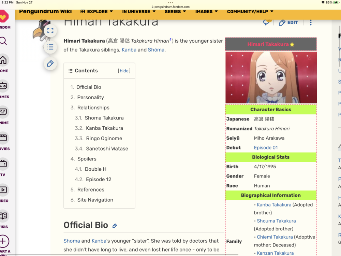Image resolution: width=341 pixels, height=256 pixels.
Task: Jump to Sanetoshi Watase subsection
Action: pyautogui.click(x=107, y=148)
